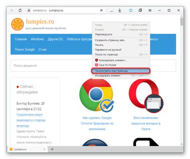Minimize the browser window

[160, 10]
